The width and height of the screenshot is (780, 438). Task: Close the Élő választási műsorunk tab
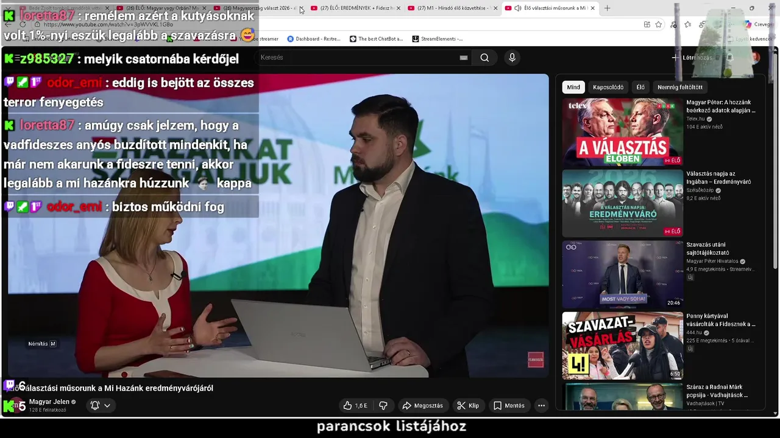(592, 8)
